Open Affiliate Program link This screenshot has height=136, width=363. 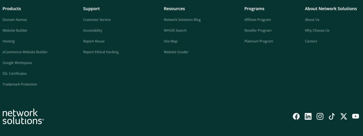(258, 19)
